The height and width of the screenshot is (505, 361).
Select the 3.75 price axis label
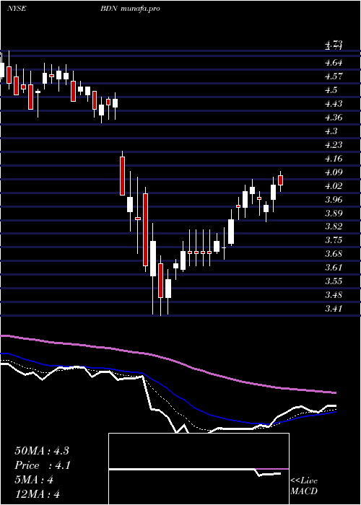(334, 240)
